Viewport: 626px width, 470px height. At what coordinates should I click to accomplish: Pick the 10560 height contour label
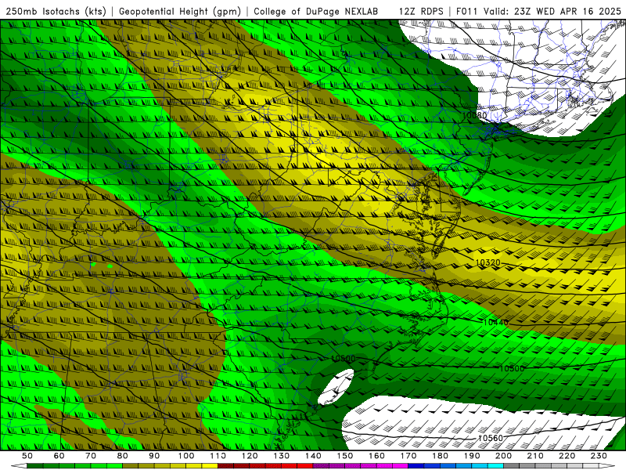pyautogui.click(x=491, y=438)
